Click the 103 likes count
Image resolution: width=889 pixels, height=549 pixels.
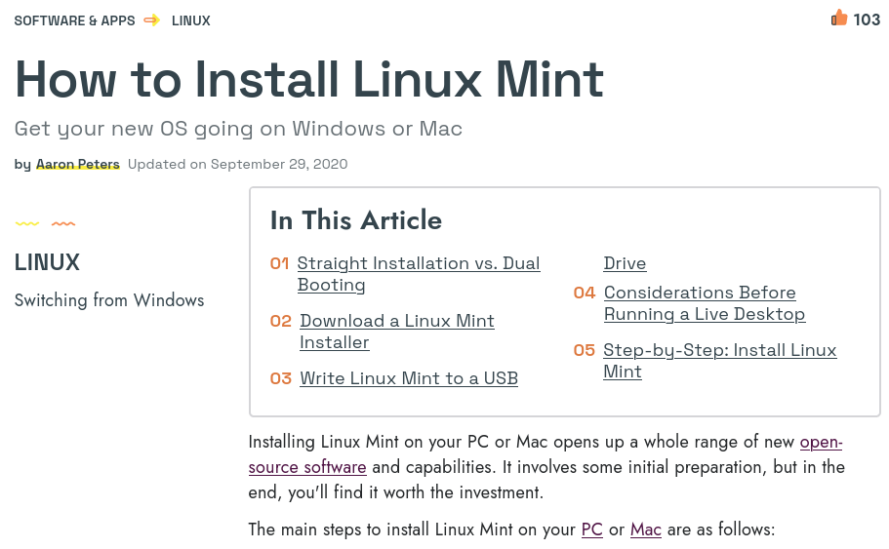point(867,20)
